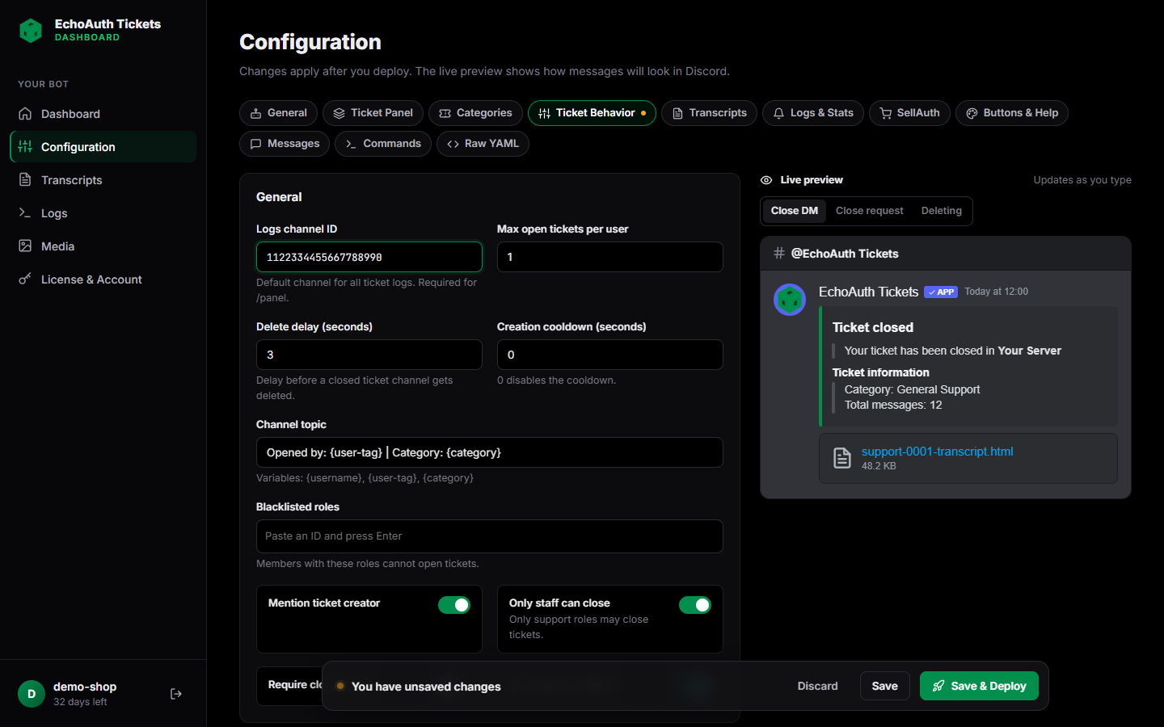Click the License & Account key icon
The width and height of the screenshot is (1164, 727).
(25, 279)
